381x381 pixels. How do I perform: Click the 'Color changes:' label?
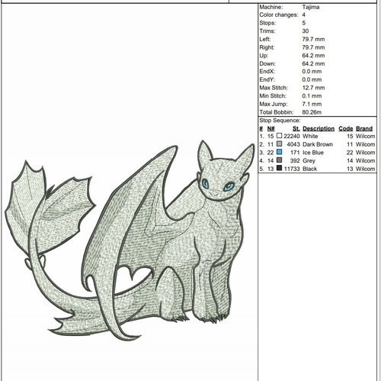point(279,15)
